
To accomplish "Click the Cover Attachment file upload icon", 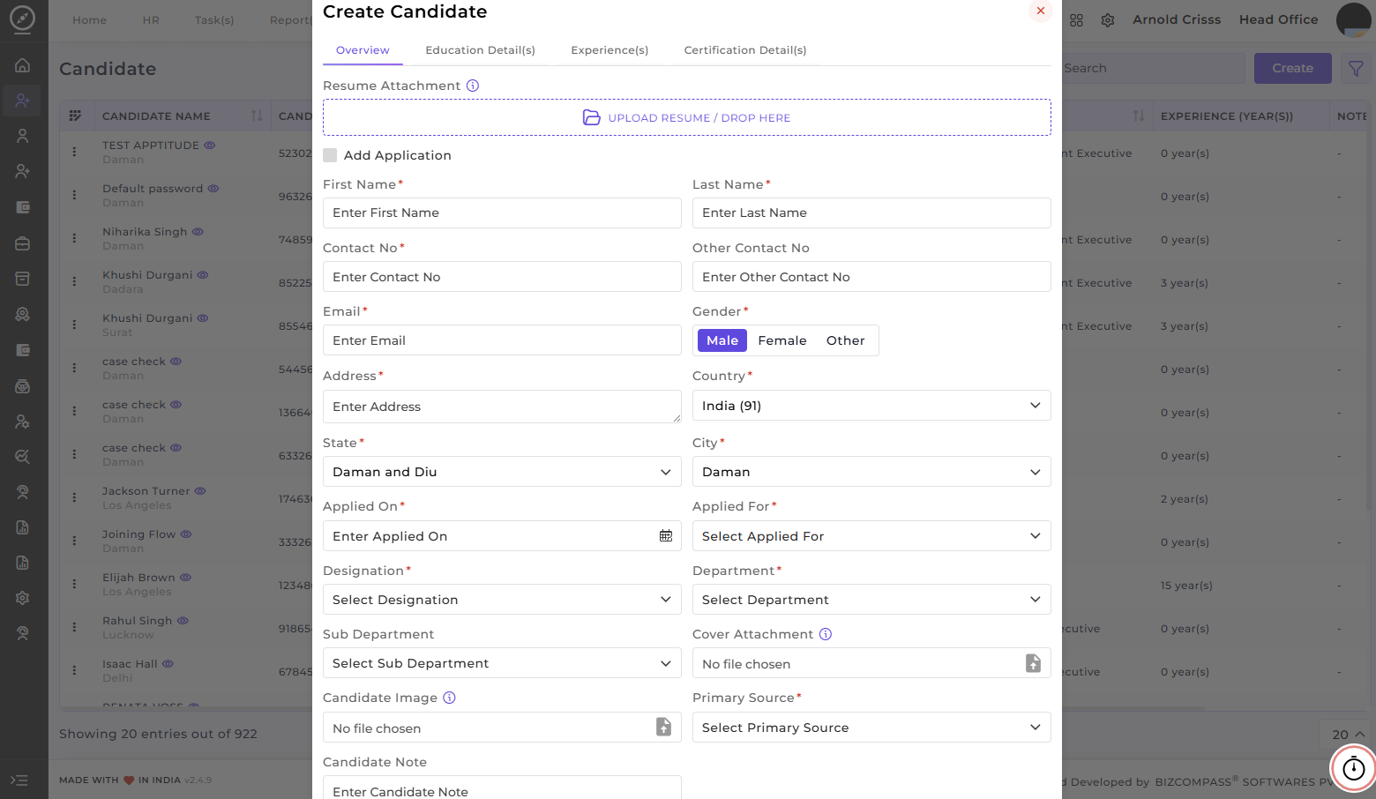I will click(1033, 663).
